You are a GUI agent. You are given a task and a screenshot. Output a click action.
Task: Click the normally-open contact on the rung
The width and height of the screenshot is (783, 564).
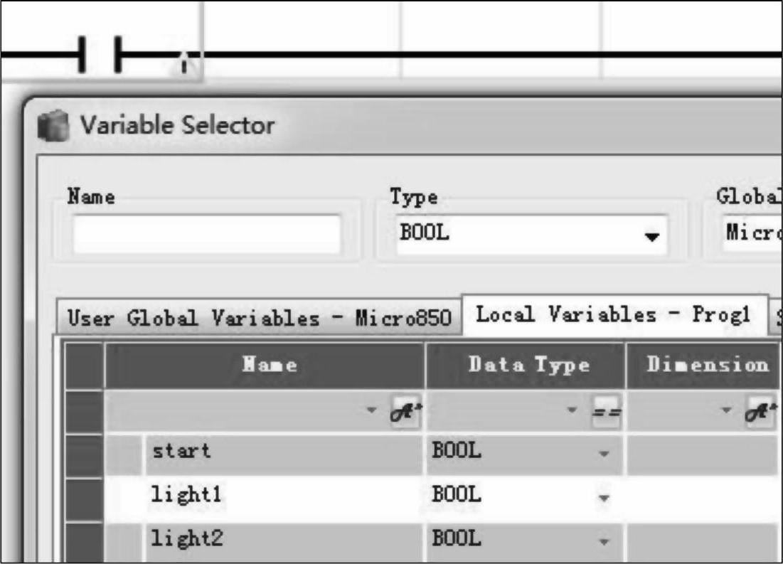[x=100, y=55]
